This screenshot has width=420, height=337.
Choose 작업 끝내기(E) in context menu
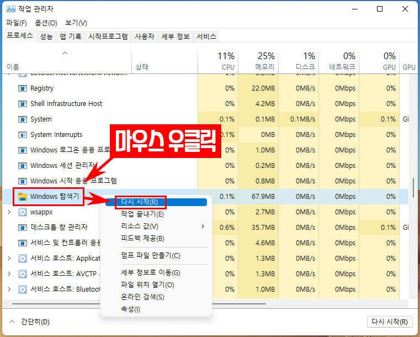coord(156,214)
